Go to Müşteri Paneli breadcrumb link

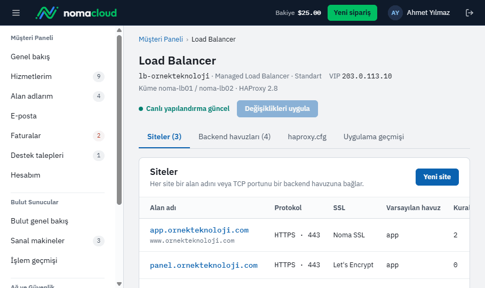coord(161,39)
